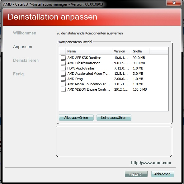This screenshot has height=184, width=184.
Task: Check the AMD APP SDK Runtime checkbox
Action: (63, 57)
